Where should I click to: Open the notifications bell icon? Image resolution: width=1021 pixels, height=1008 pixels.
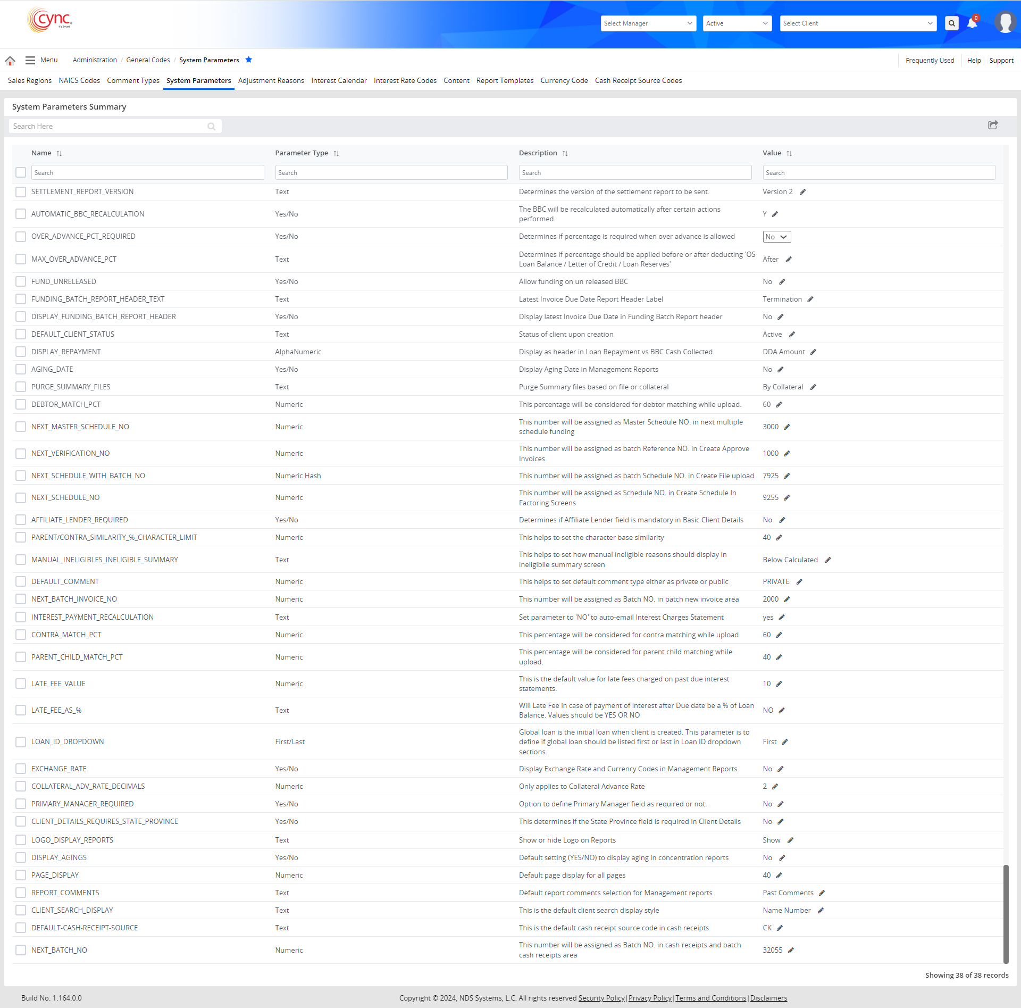(x=972, y=23)
